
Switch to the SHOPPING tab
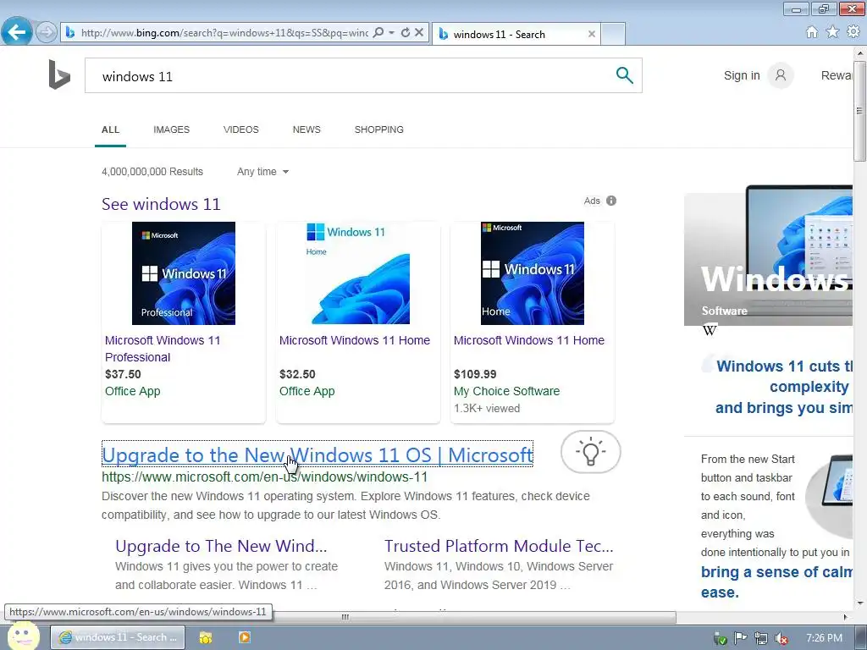[x=378, y=129]
